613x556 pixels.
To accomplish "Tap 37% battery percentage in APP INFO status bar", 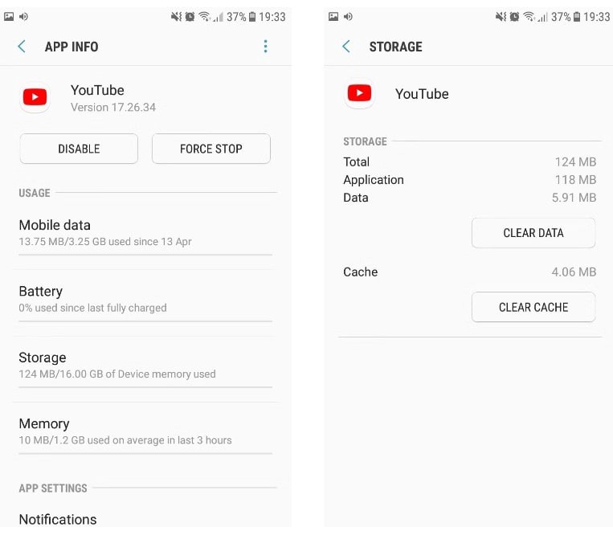I will (236, 17).
